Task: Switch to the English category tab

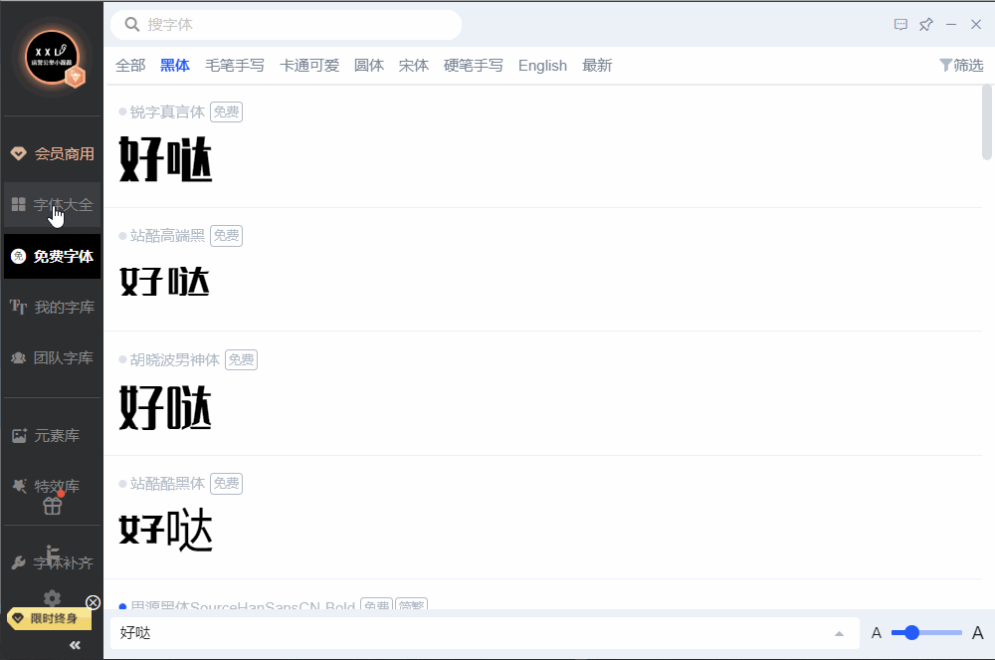Action: (542, 66)
